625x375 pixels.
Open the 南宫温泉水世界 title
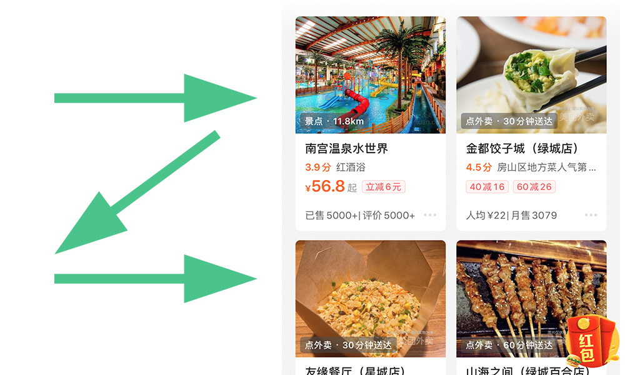pyautogui.click(x=346, y=149)
